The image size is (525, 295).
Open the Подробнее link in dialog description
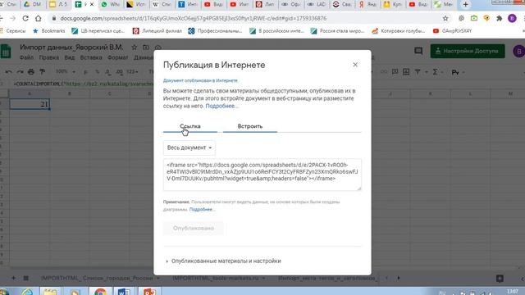221,106
